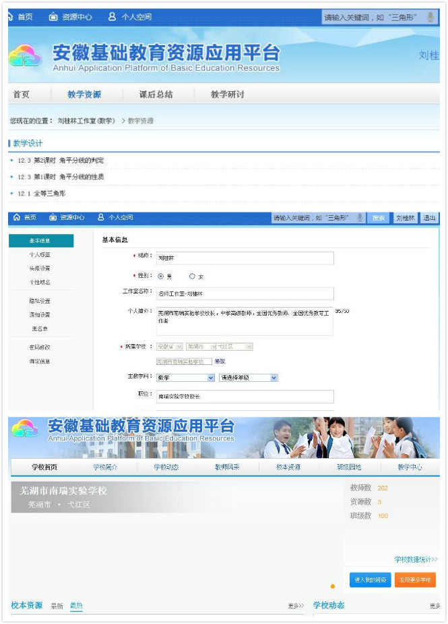Open the 学校简介 navigation tab
This screenshot has height=624, width=448.
tap(104, 467)
